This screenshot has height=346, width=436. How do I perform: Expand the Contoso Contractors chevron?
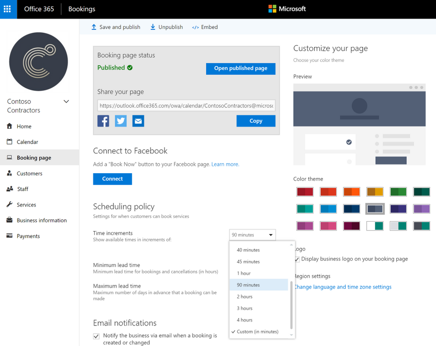coord(66,101)
